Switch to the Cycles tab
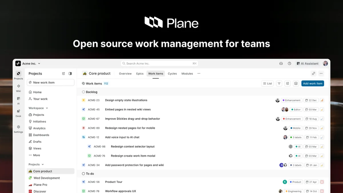 coord(172,73)
